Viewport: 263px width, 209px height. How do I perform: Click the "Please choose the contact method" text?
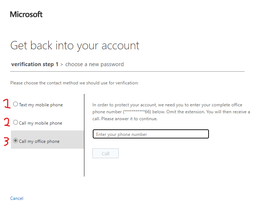point(74,83)
